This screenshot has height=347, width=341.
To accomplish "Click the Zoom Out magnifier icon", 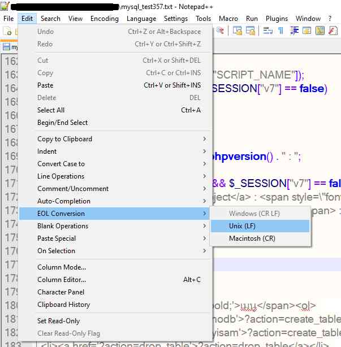I will [x=220, y=31].
